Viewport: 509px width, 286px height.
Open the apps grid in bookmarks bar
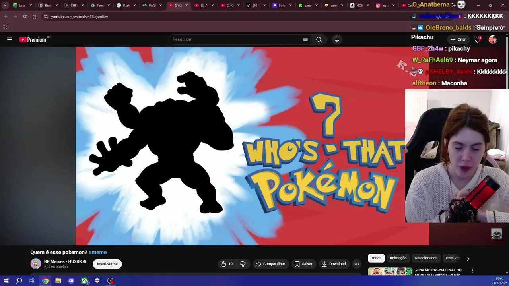[5, 27]
